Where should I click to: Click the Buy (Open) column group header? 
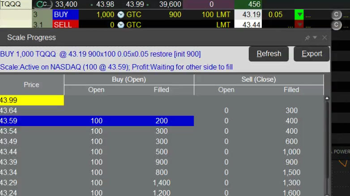pyautogui.click(x=129, y=79)
